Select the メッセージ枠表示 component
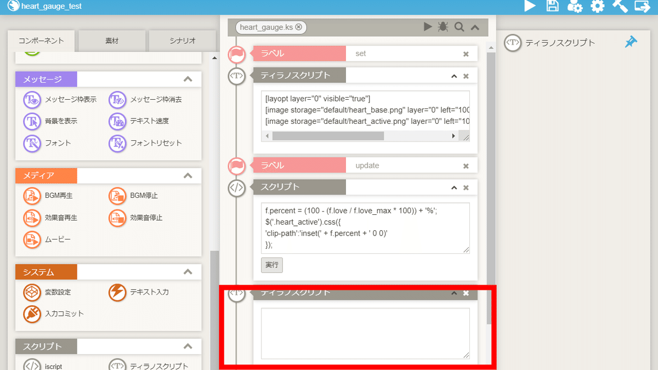 60,100
